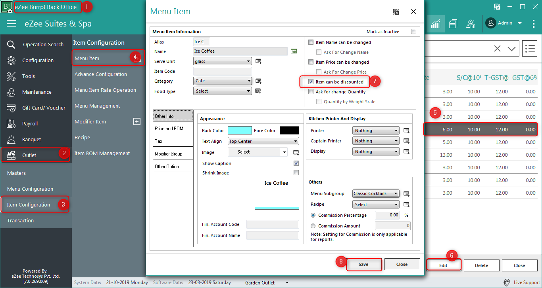The height and width of the screenshot is (288, 542).
Task: Click the Payroll icon in sidebar
Action: [x=11, y=123]
